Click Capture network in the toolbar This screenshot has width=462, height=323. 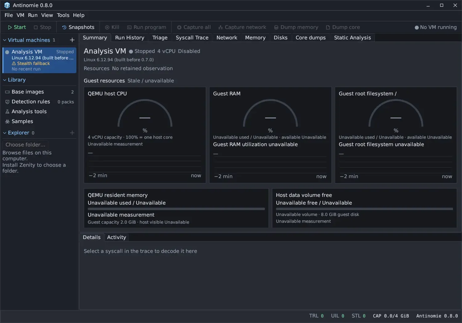242,27
